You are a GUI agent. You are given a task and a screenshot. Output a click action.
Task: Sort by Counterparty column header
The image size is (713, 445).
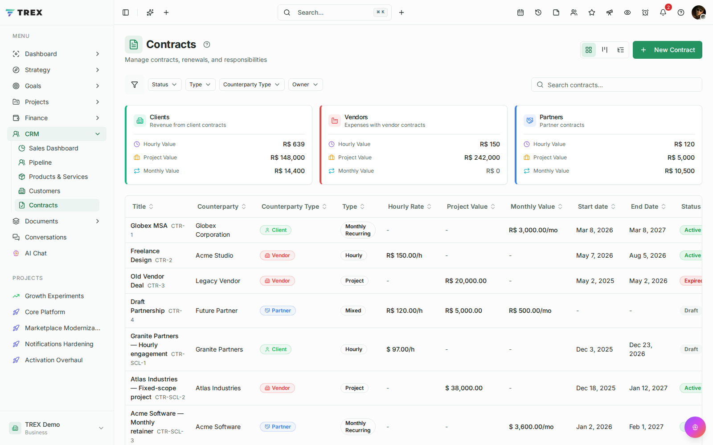(x=222, y=206)
